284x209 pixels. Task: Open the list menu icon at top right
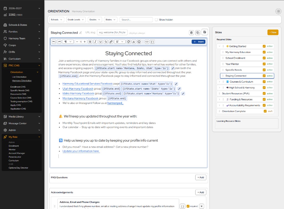278,11
